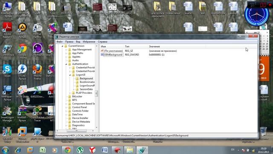Screen dimensions: 273x154
Task: Expand the Diagnostics tree node
Action: tap(66, 125)
